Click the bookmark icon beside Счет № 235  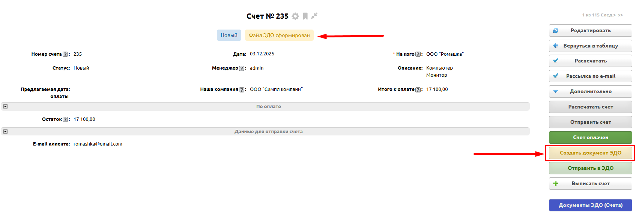point(305,16)
